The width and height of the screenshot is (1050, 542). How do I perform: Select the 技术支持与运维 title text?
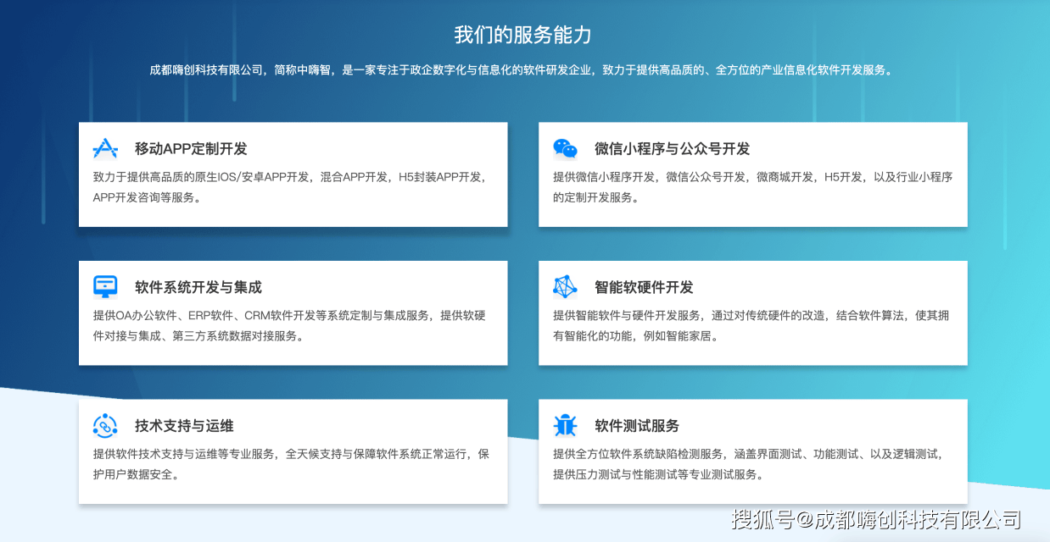(x=186, y=426)
